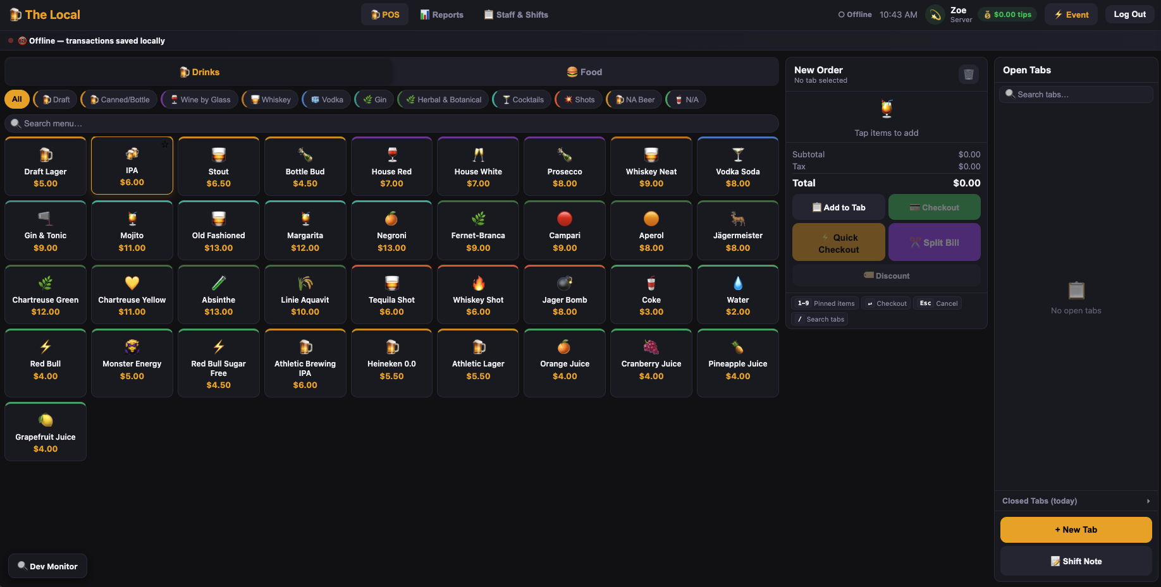Click the Log Out button
The height and width of the screenshot is (587, 1161).
point(1130,14)
